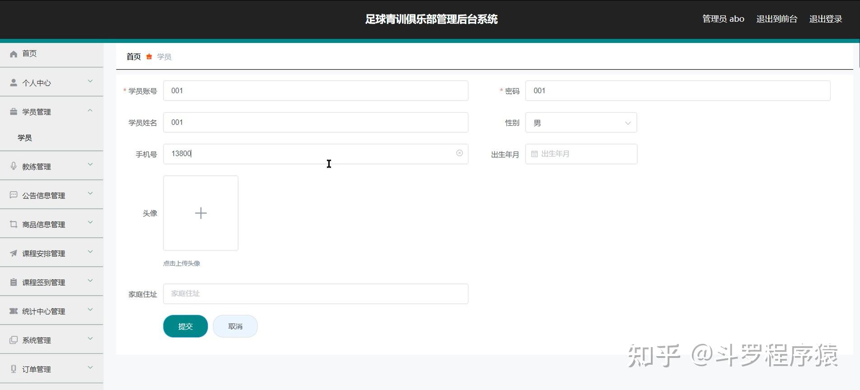Click the chat icon beside 公告信息管理
Viewport: 860px width, 390px height.
[x=14, y=195]
